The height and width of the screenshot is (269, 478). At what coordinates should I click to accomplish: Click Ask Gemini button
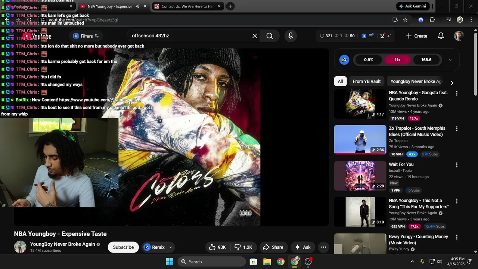[x=413, y=6]
